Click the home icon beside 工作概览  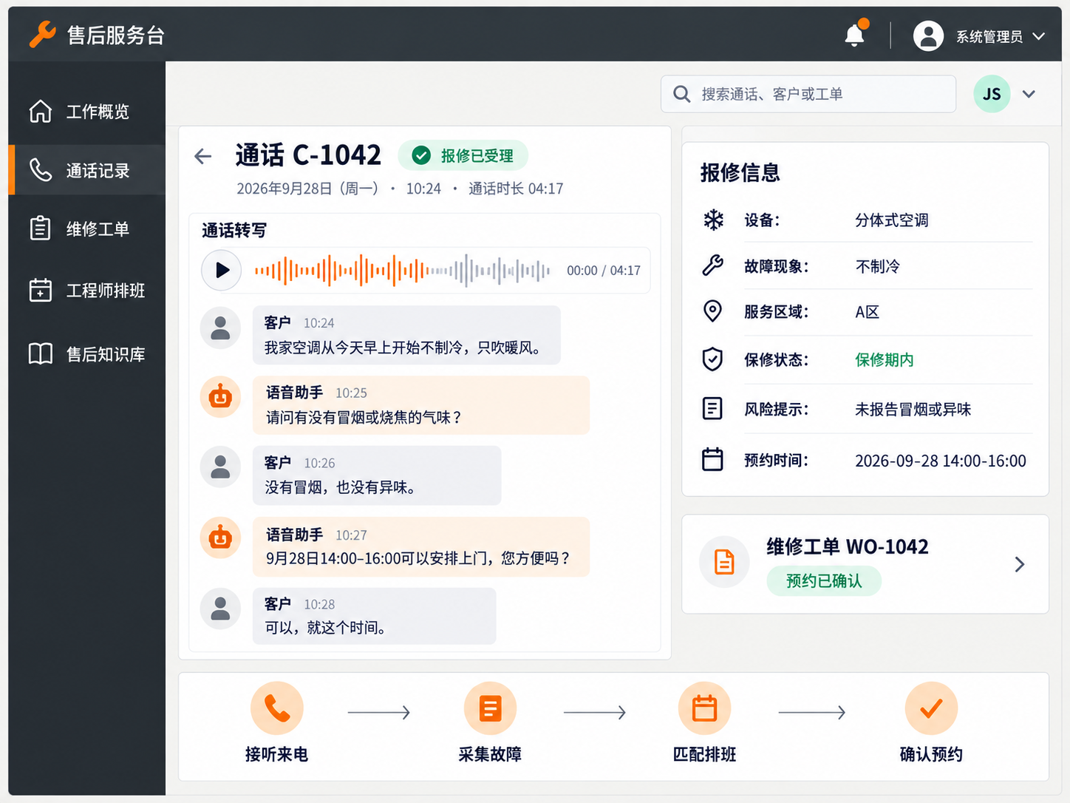coord(41,111)
